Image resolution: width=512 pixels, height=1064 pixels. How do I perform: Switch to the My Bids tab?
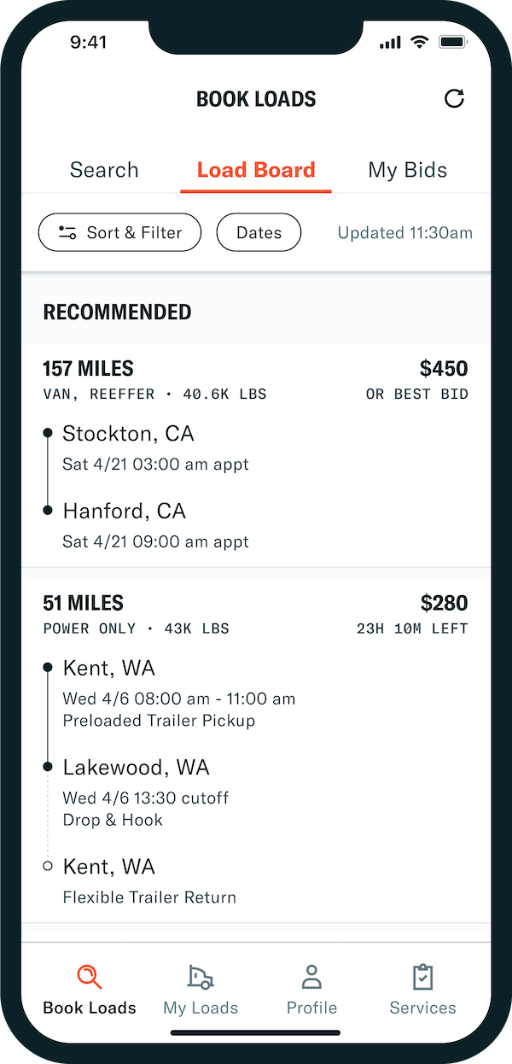407,169
